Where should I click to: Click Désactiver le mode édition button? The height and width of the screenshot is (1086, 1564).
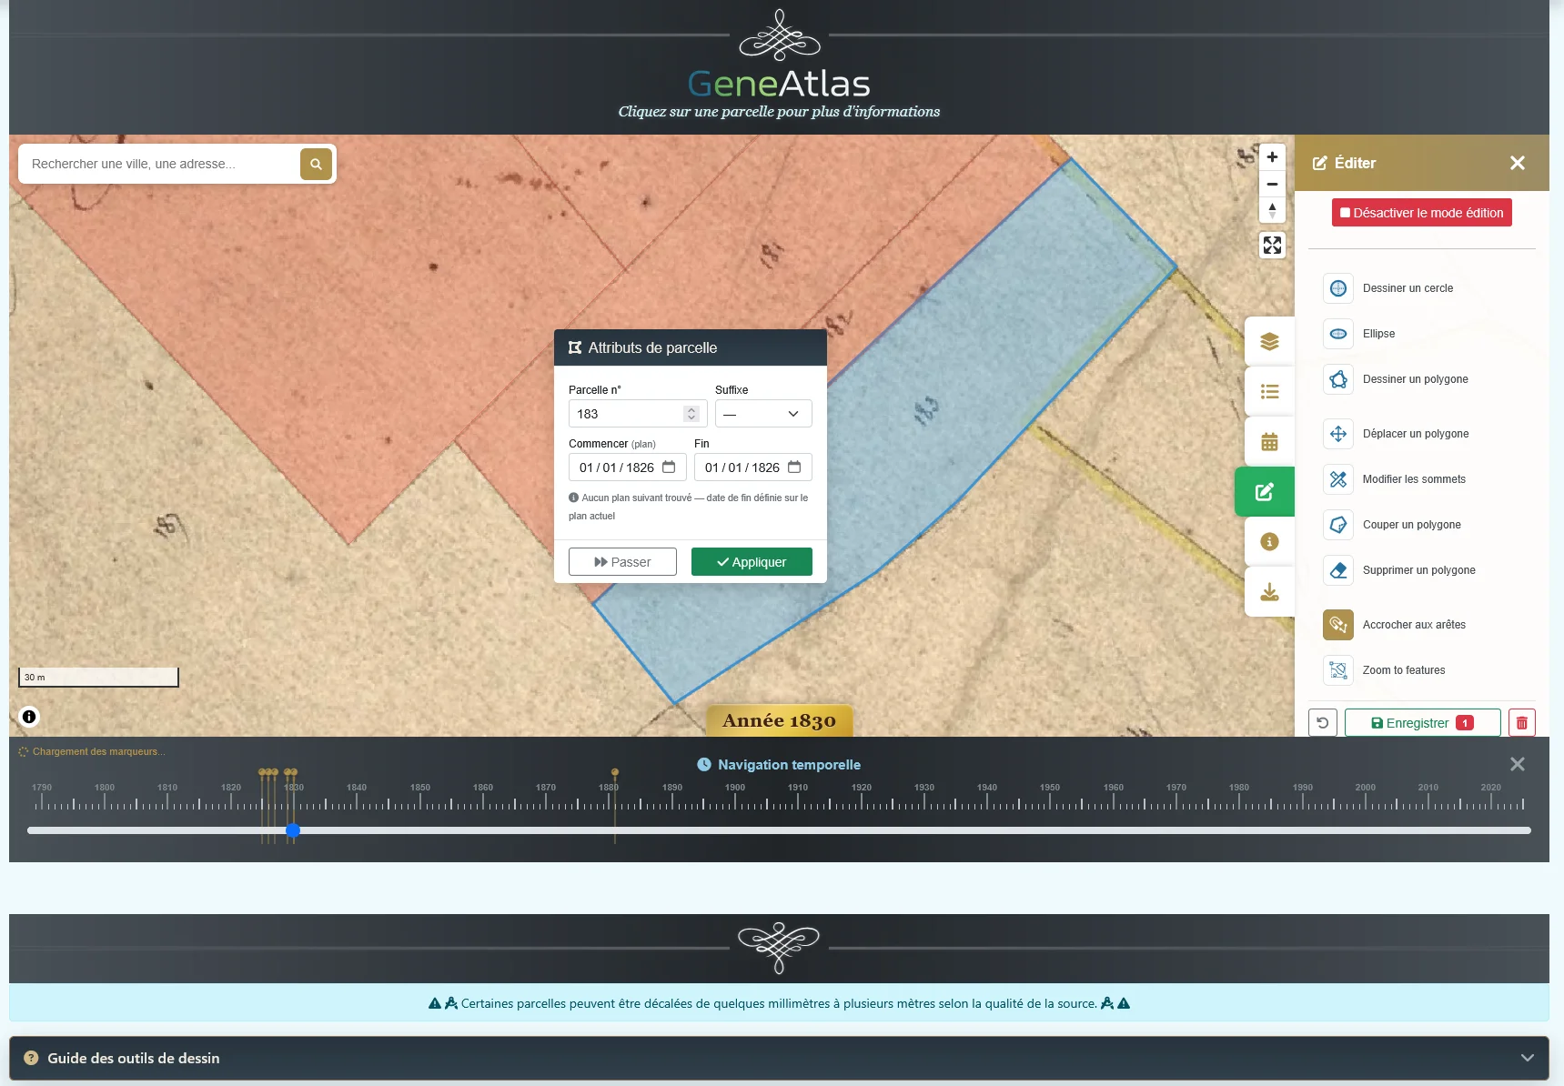[x=1422, y=213]
